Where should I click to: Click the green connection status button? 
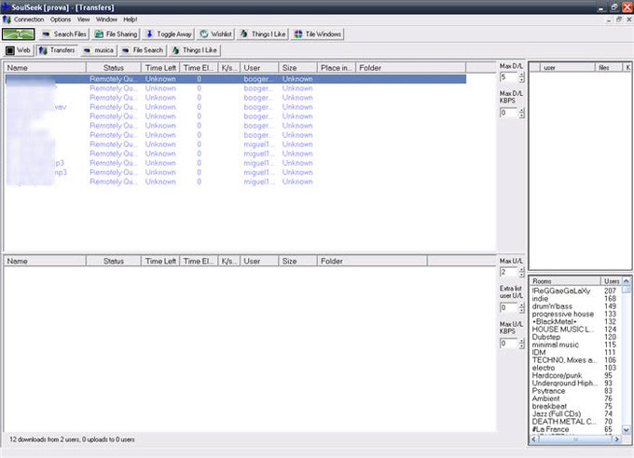point(19,34)
